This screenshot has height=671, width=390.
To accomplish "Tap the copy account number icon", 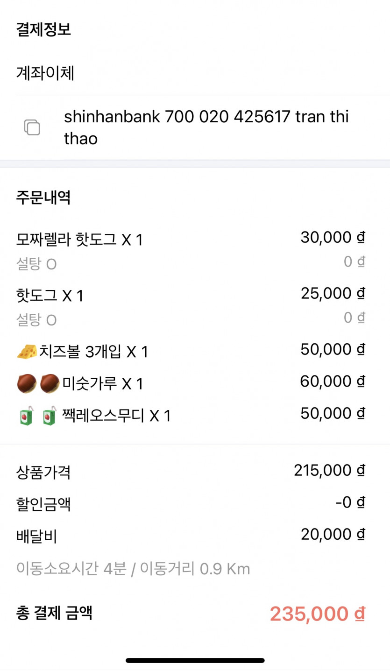I will [32, 127].
